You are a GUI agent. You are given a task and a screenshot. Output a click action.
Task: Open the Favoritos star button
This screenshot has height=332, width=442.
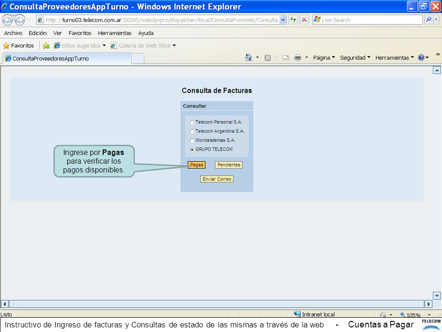click(18, 46)
